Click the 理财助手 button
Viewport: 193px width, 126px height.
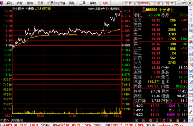pos(142,3)
